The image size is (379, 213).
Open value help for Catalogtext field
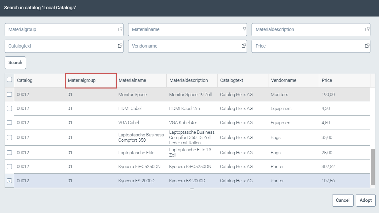click(x=120, y=46)
